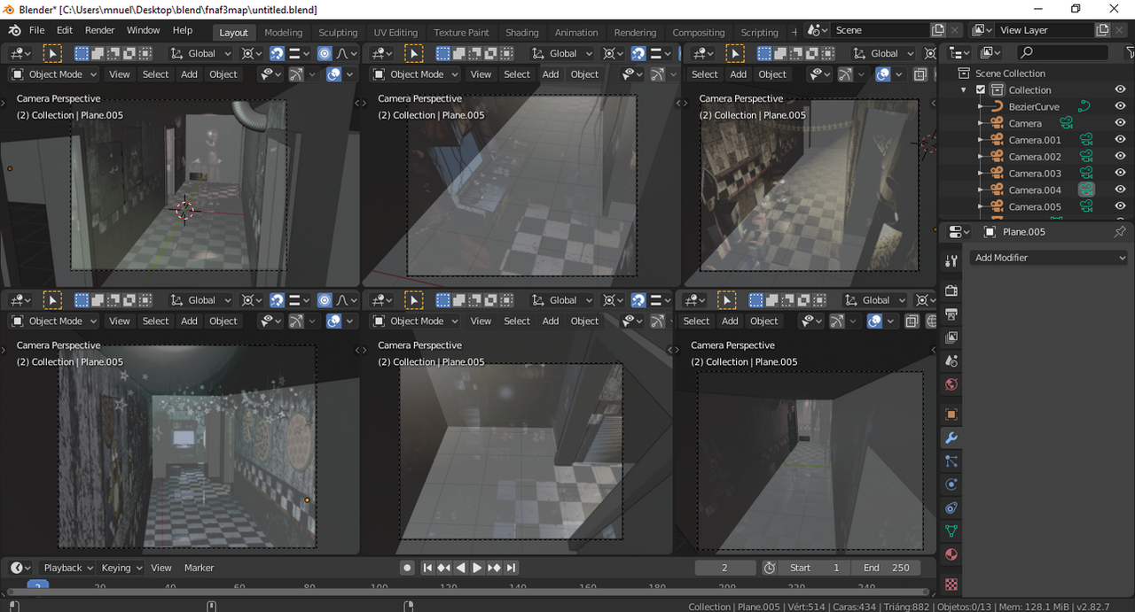Uncheck the Collection exclude checkbox
The width and height of the screenshot is (1135, 612).
click(x=981, y=89)
